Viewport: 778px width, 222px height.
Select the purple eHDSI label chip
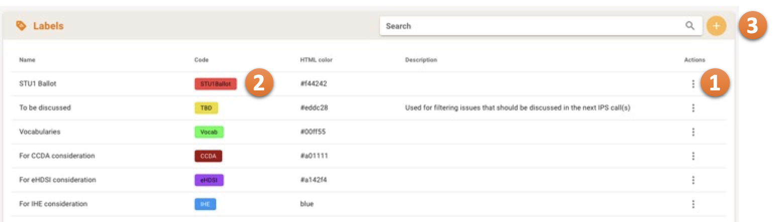209,180
